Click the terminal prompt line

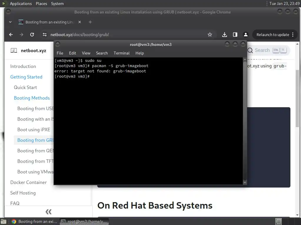coord(72,76)
